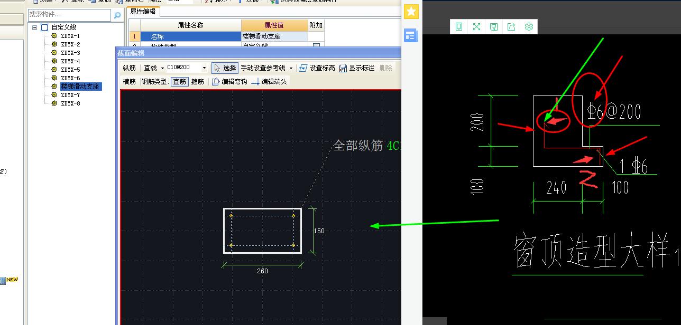Click the fullscreen expand icon in drawing toolbar
This screenshot has height=325, width=681.
[x=476, y=26]
